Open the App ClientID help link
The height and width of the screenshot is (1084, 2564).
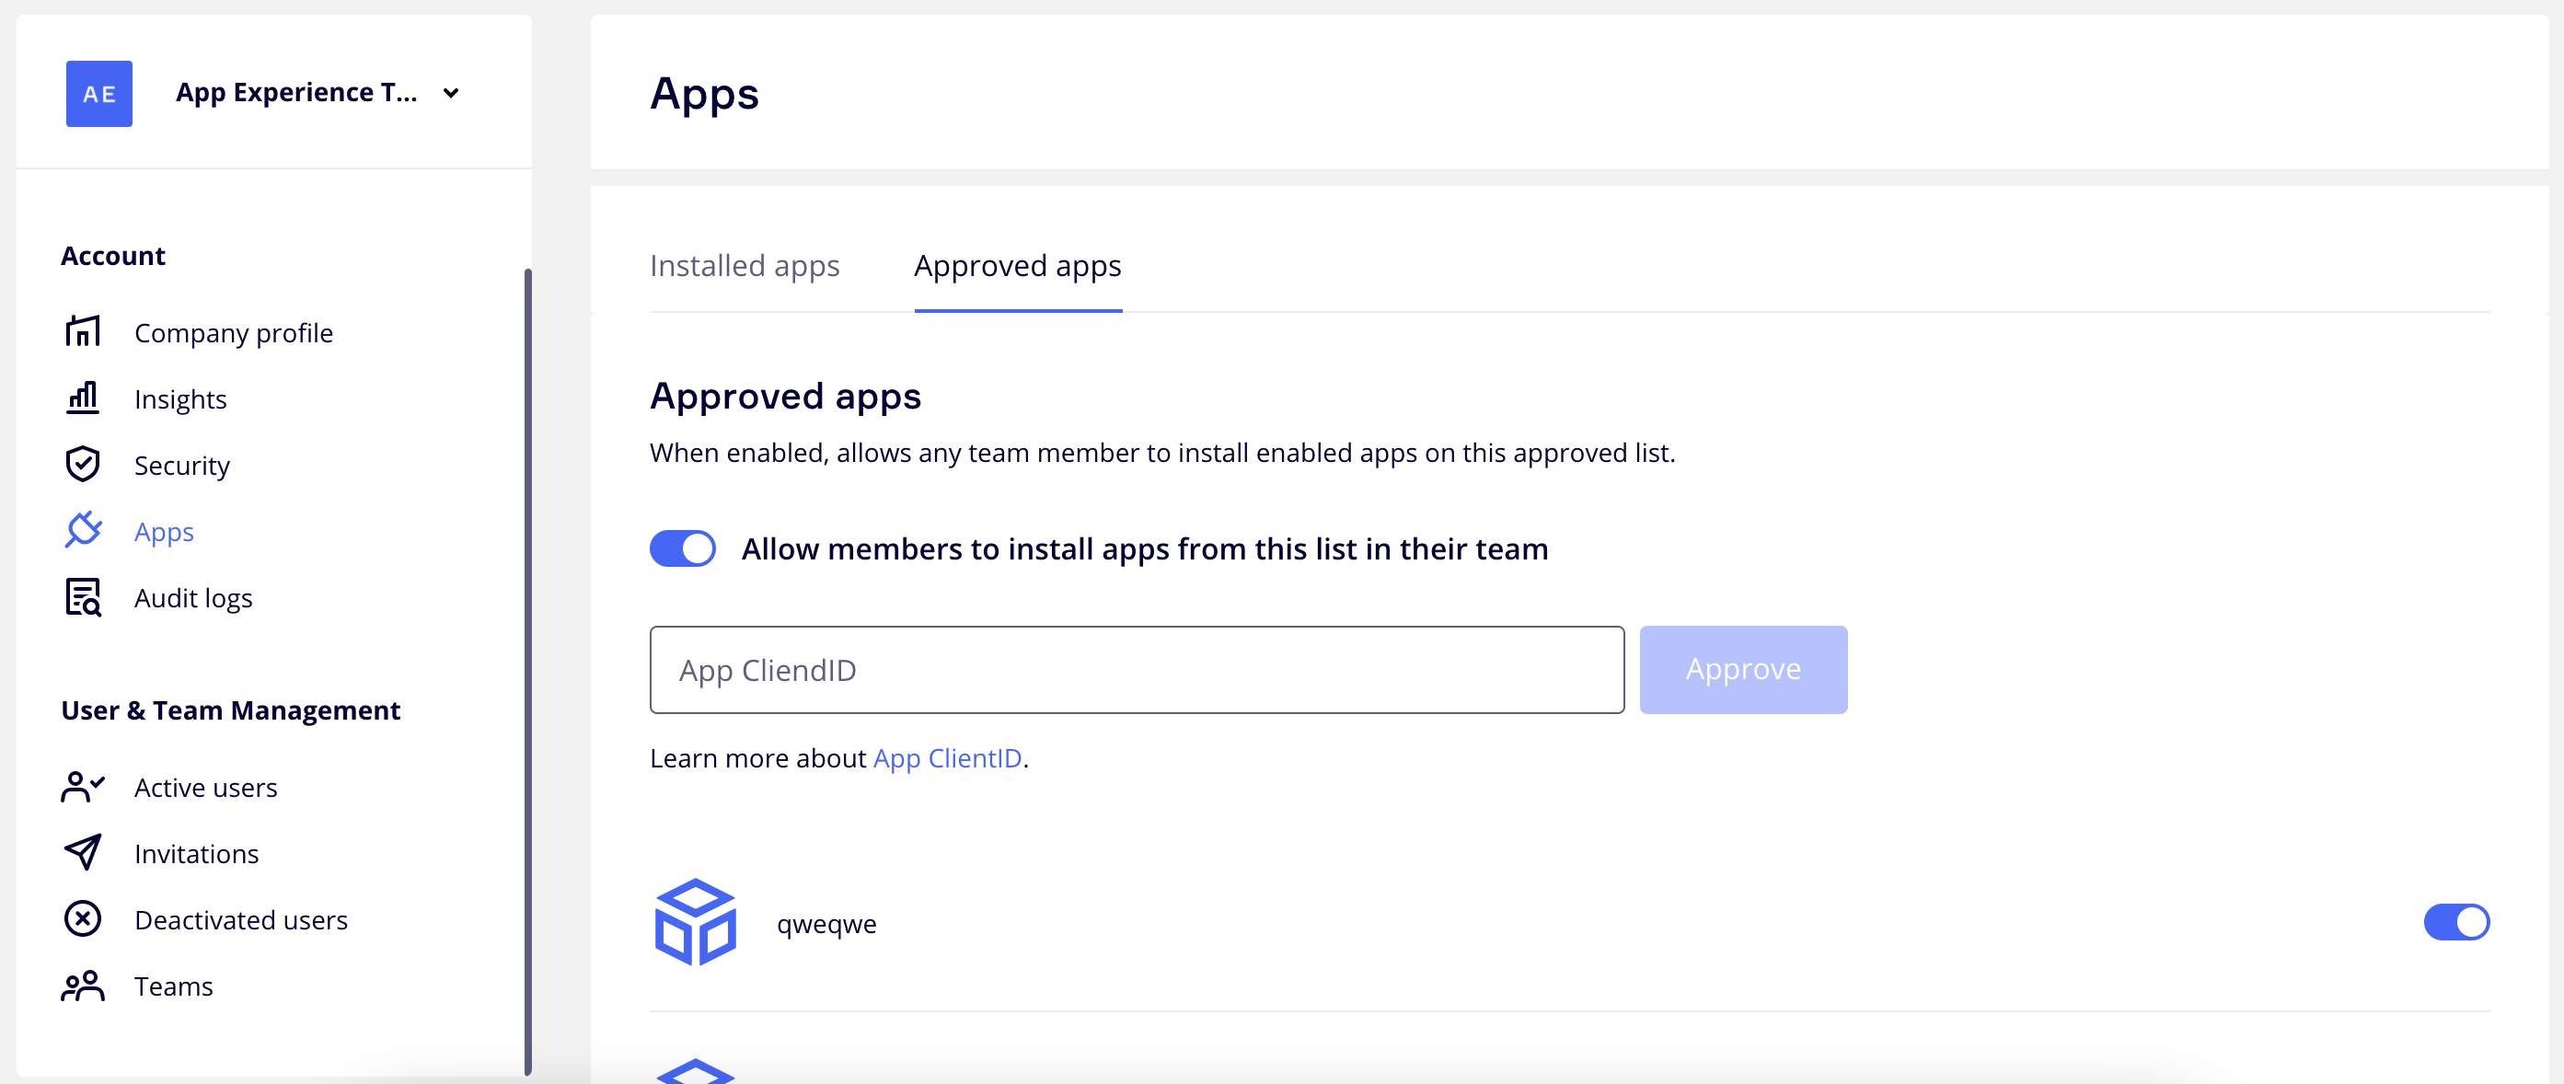(x=947, y=758)
